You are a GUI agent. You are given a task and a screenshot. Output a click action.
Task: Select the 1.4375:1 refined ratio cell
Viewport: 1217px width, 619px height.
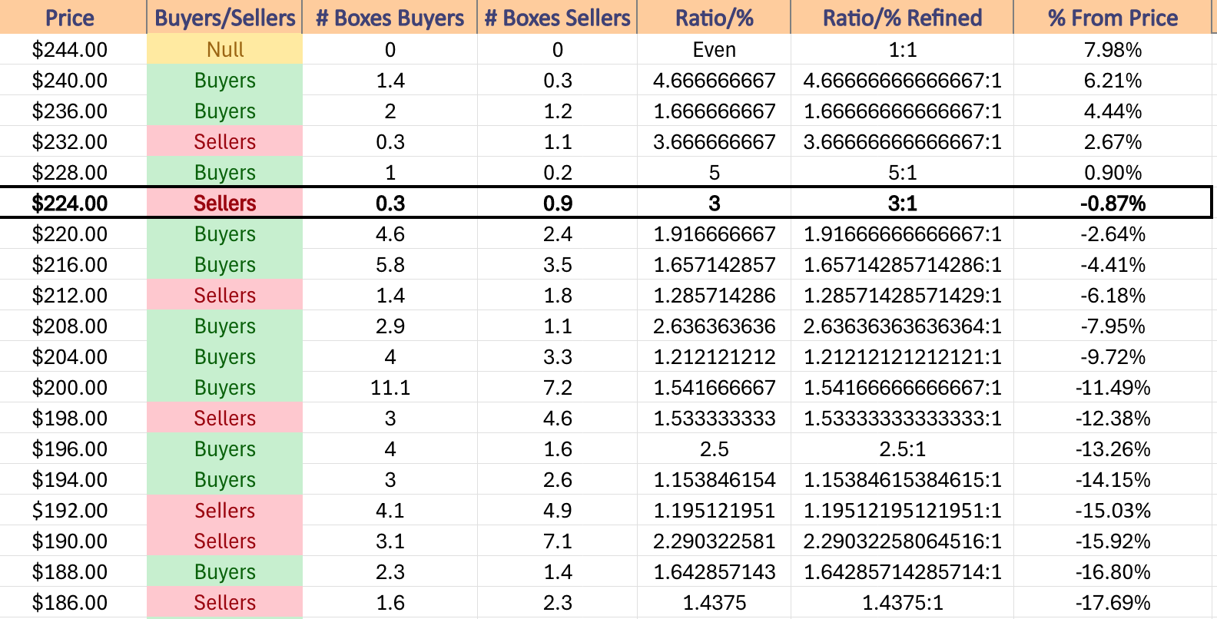click(903, 603)
